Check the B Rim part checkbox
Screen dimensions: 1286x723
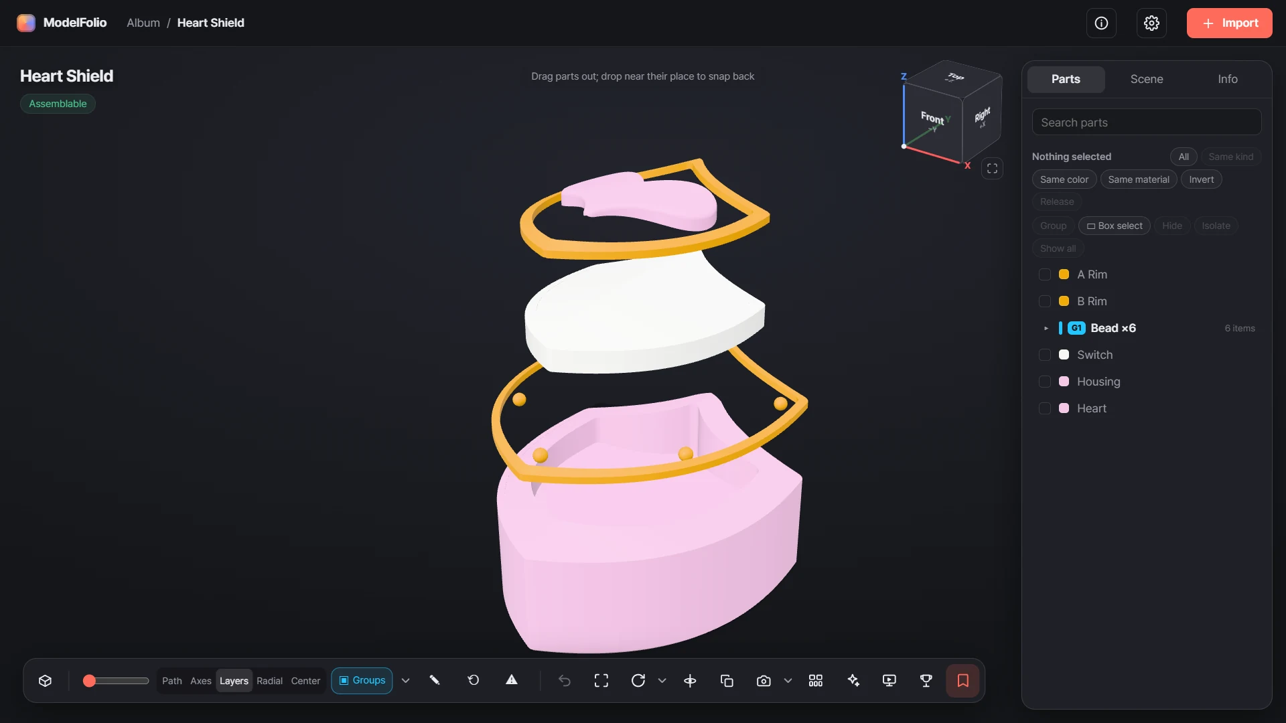pyautogui.click(x=1044, y=301)
